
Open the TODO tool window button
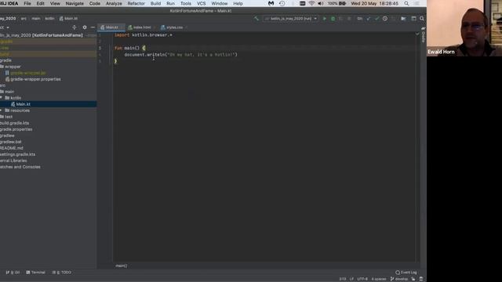pos(61,273)
